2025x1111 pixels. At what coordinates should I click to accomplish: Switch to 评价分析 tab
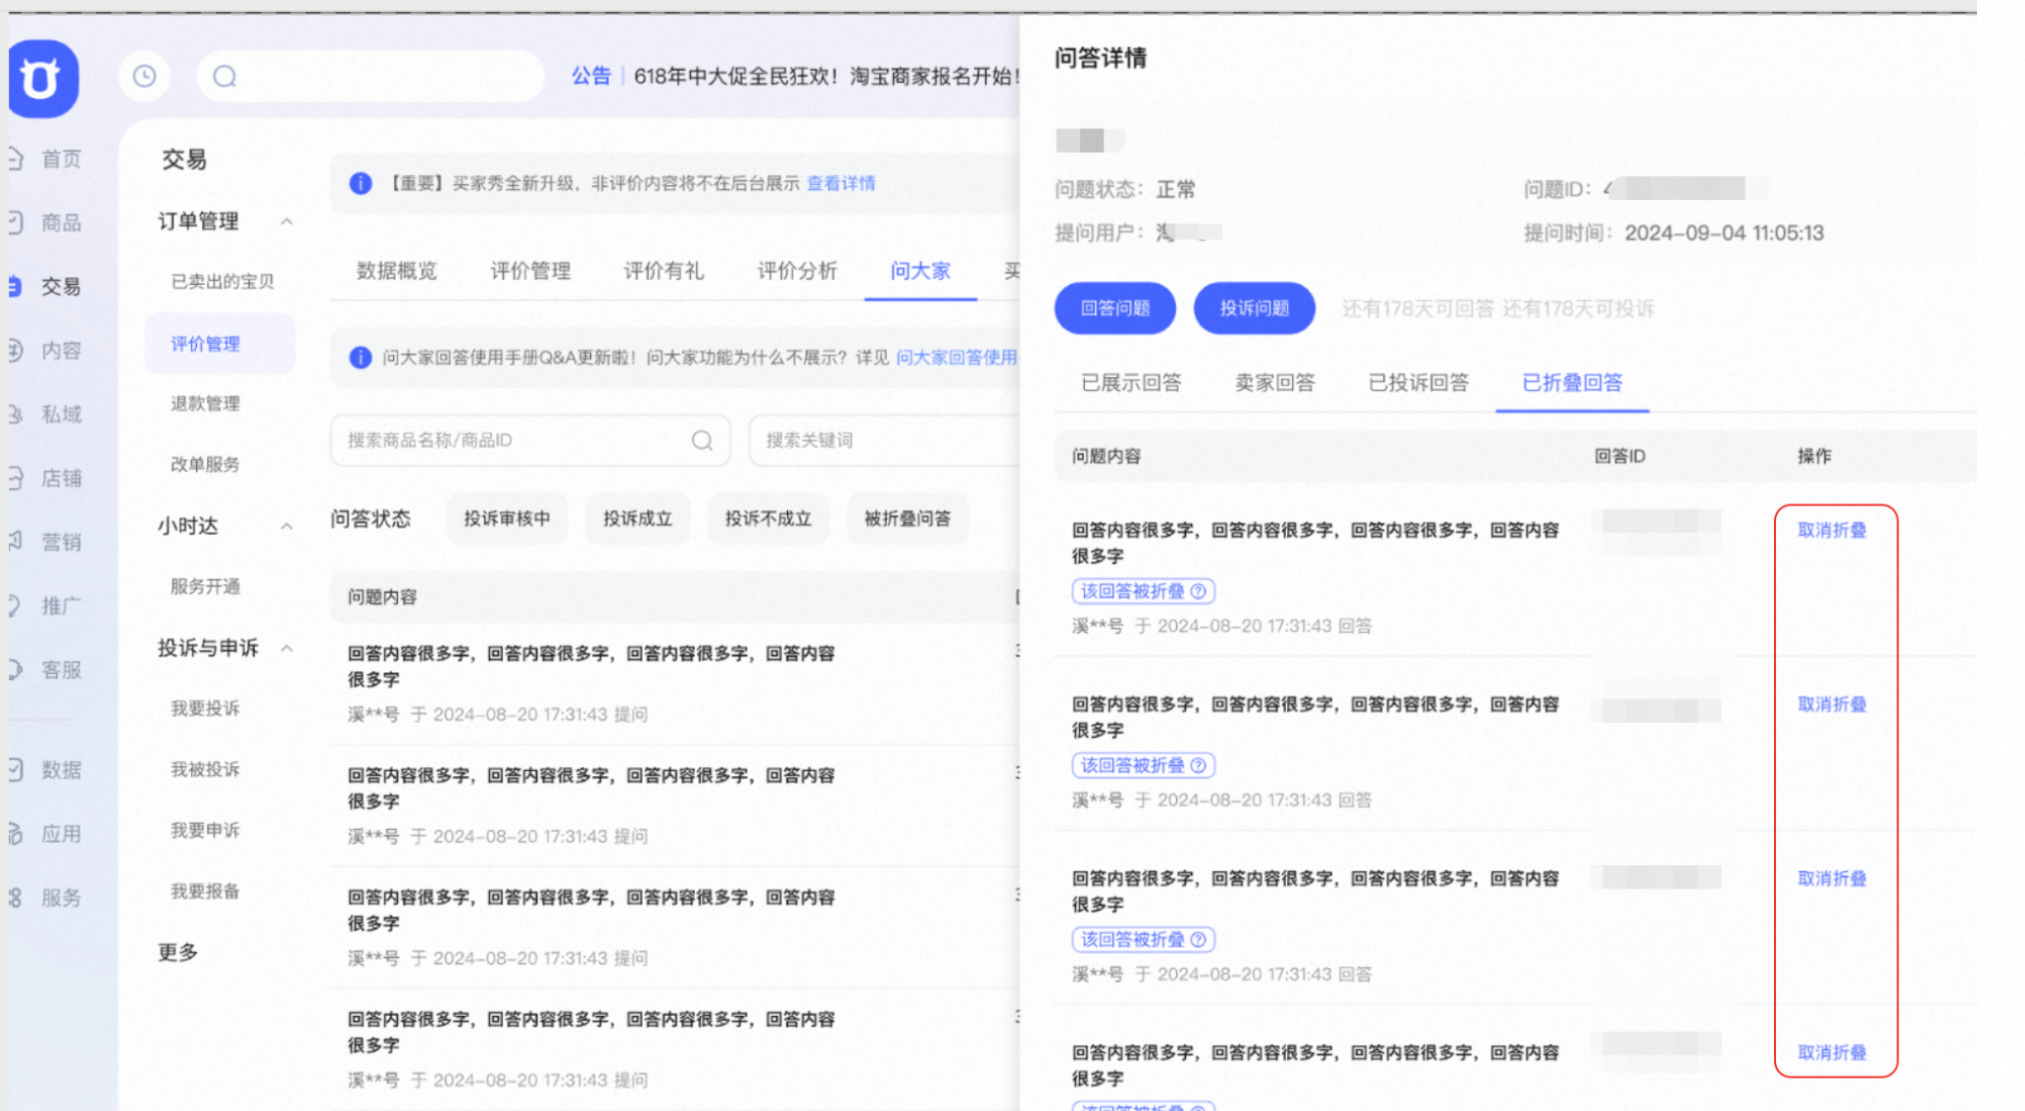click(x=797, y=270)
